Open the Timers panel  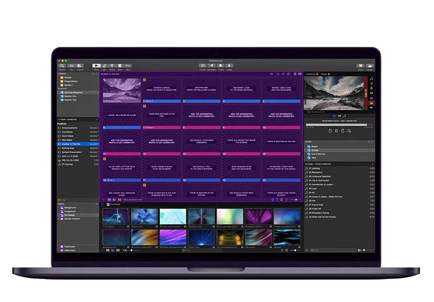tap(203, 66)
